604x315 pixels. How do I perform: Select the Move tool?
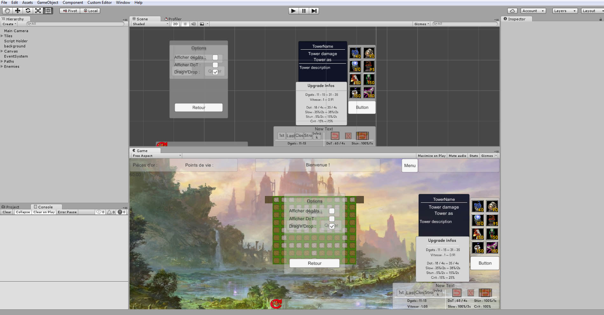(x=17, y=10)
